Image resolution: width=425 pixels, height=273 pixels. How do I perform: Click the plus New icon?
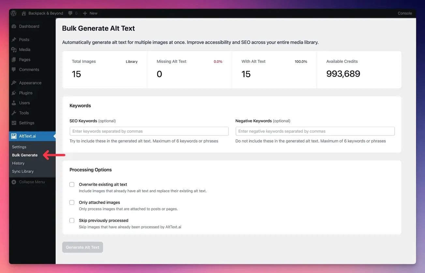pos(85,13)
